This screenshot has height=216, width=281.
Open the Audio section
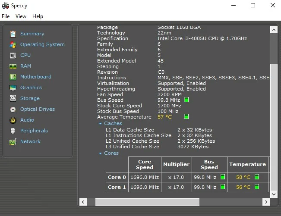point(27,120)
